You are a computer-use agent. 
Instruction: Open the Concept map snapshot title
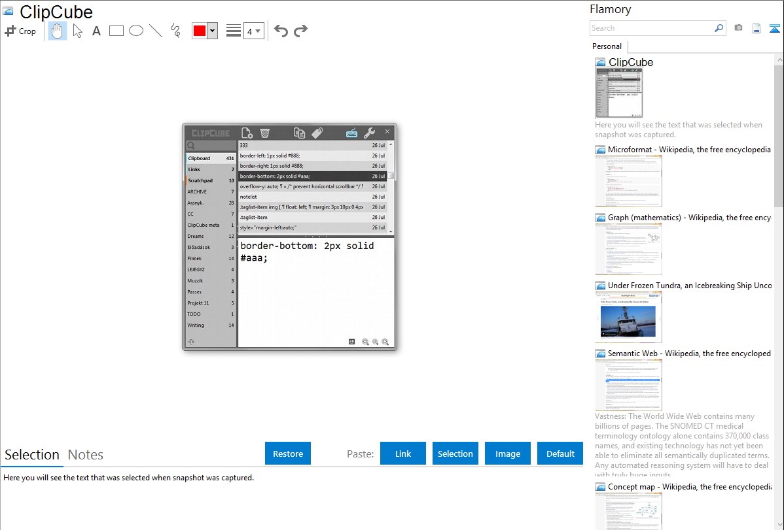(689, 486)
